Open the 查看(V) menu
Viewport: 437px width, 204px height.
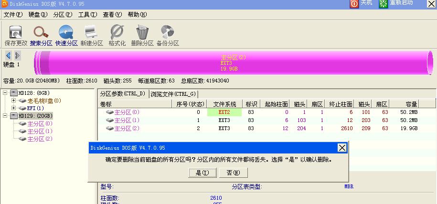pyautogui.click(x=112, y=14)
